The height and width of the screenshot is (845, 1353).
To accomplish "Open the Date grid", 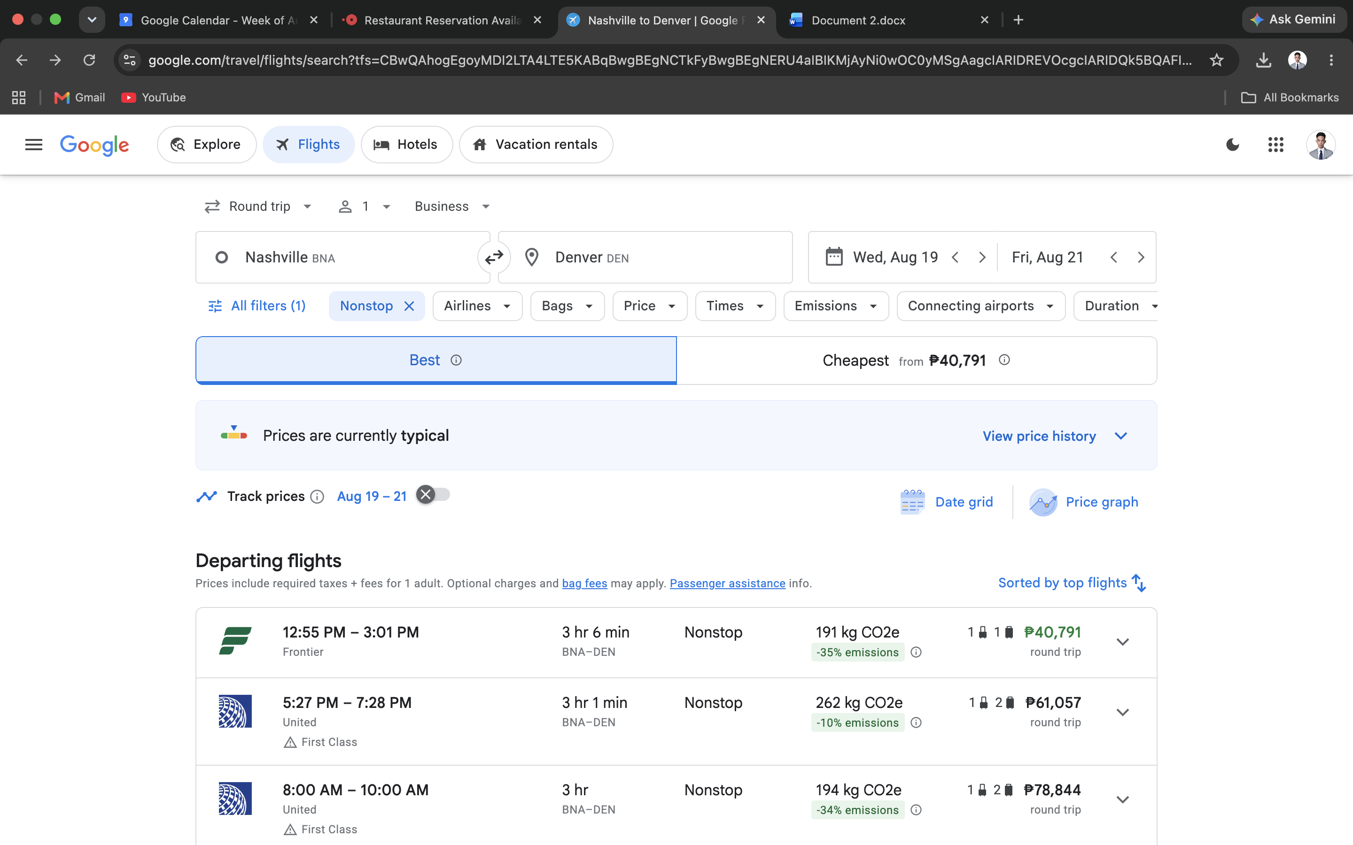I will pos(947,502).
